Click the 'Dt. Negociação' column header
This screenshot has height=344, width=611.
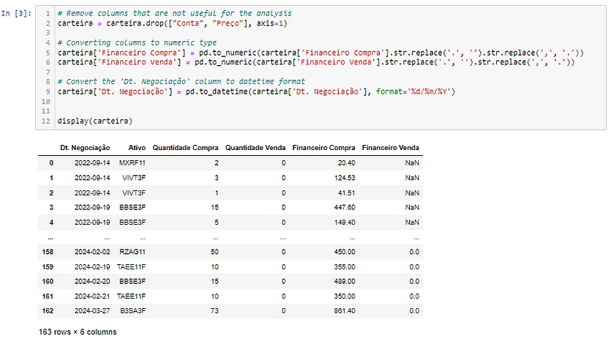pyautogui.click(x=85, y=148)
